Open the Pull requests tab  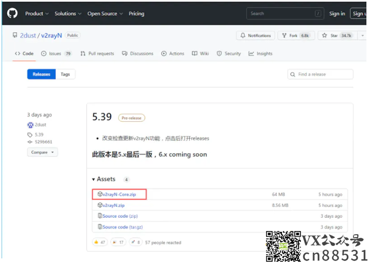coord(97,54)
